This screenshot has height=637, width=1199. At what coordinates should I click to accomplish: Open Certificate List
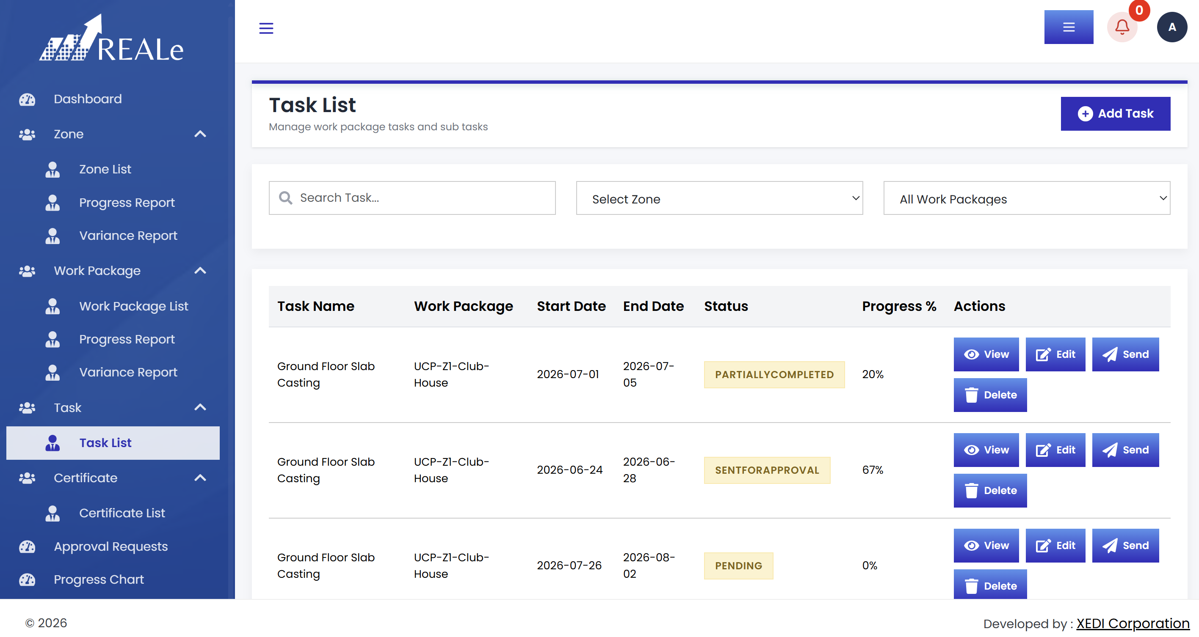(x=122, y=513)
